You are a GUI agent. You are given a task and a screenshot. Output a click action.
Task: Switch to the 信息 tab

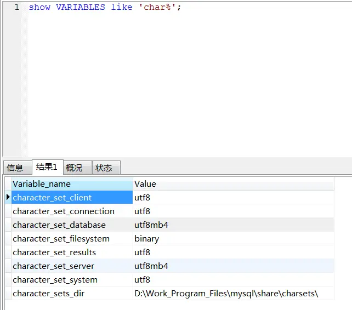click(x=18, y=168)
